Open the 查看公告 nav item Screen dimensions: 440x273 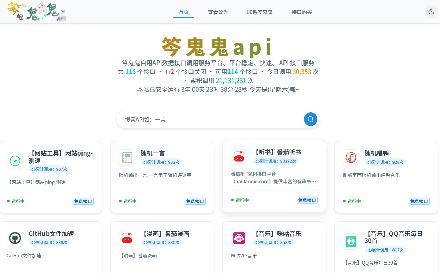click(x=218, y=12)
